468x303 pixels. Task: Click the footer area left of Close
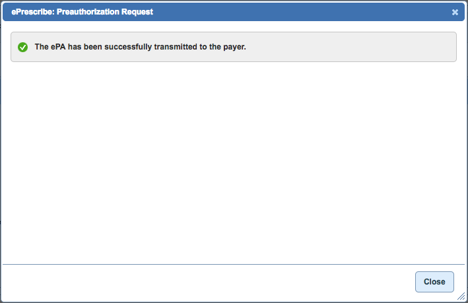click(207, 282)
